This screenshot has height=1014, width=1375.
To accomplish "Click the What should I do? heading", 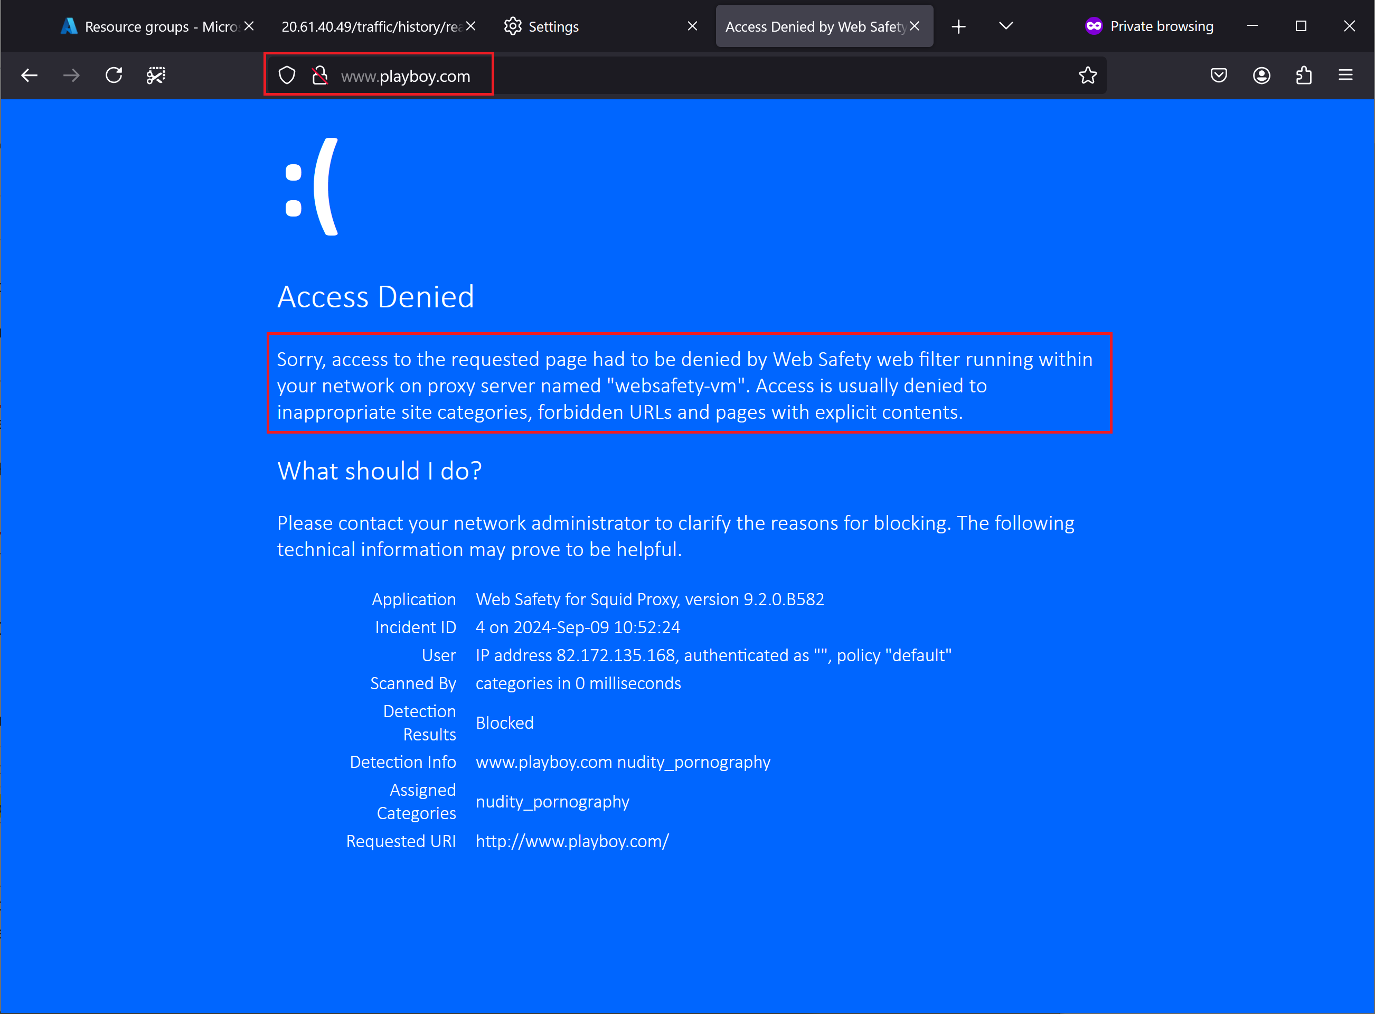I will (379, 471).
